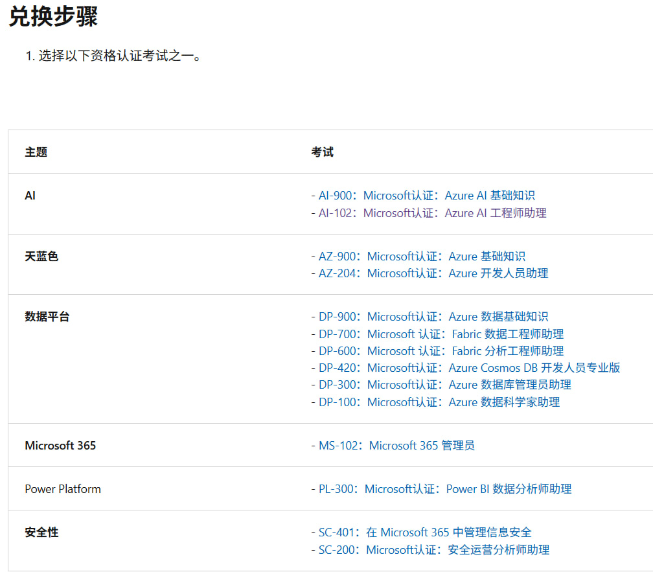Click the 安全性 topic cell
This screenshot has width=653, height=572.
[x=41, y=532]
